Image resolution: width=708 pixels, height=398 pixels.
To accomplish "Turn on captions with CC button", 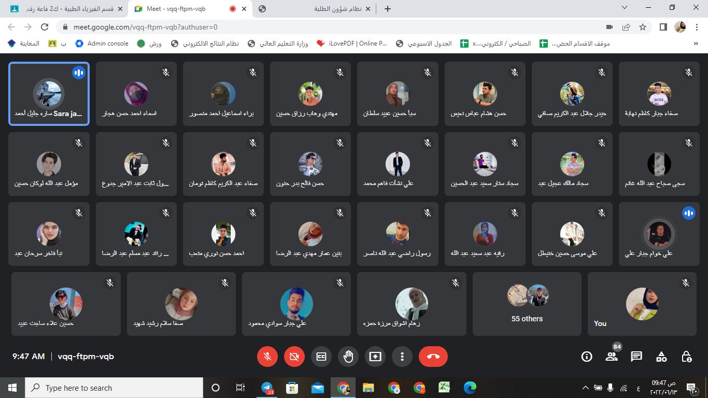I will (321, 357).
